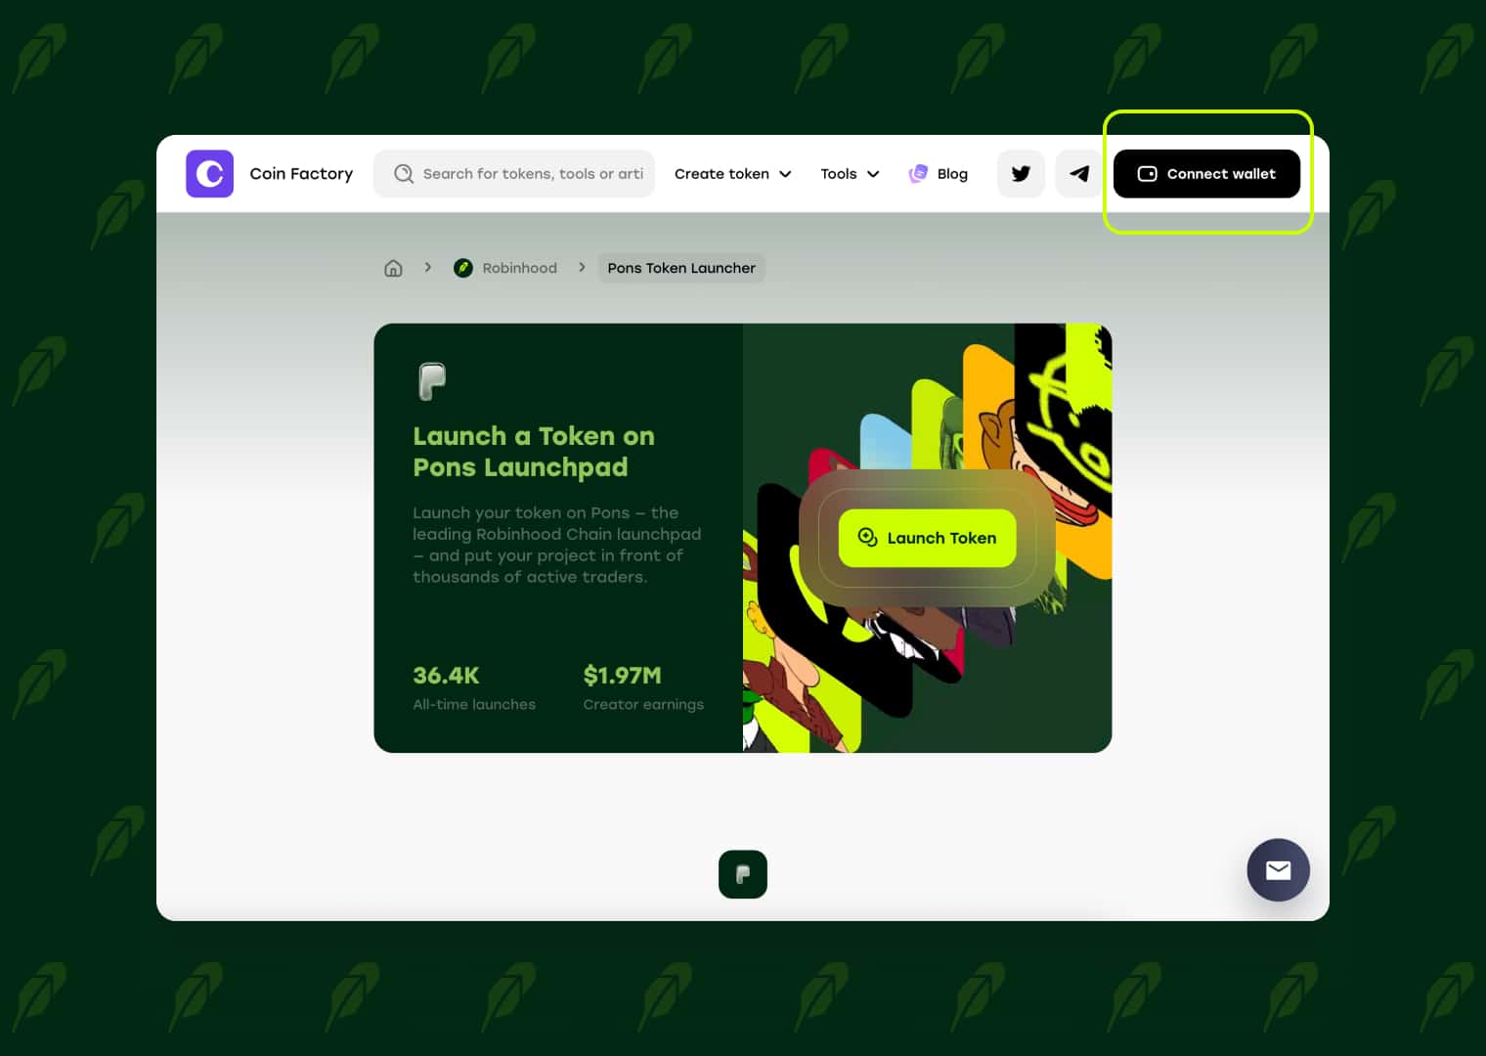Click the Pons icon tile at page bottom
Viewport: 1486px width, 1056px height.
(743, 874)
